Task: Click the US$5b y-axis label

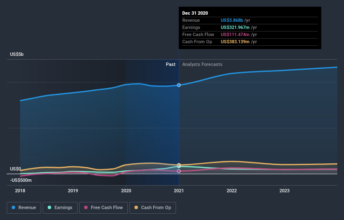Action: pos(17,54)
